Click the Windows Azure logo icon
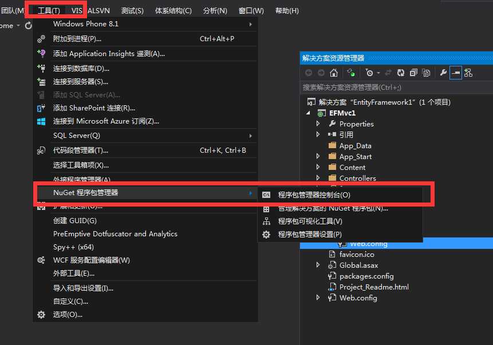This screenshot has width=493, height=345. point(41,121)
